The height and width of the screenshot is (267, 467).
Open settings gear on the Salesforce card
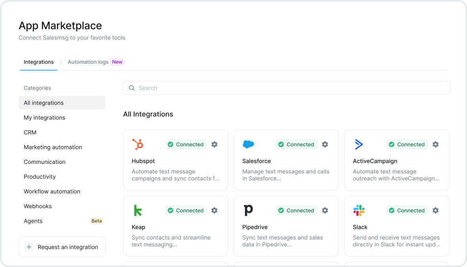coord(325,145)
